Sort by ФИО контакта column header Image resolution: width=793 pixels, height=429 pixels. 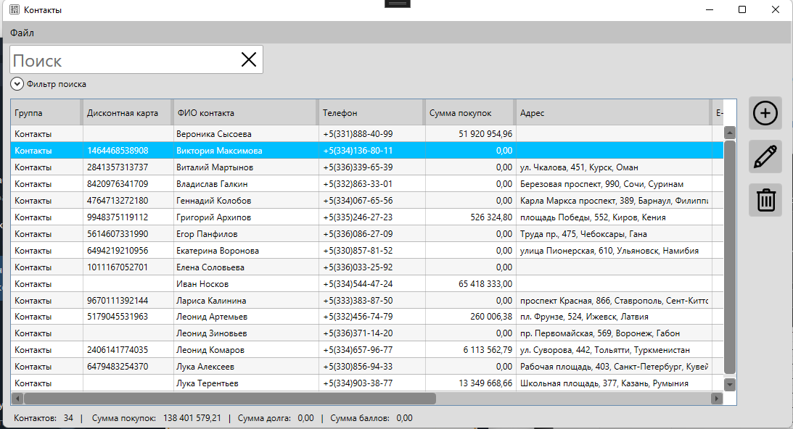pos(245,113)
